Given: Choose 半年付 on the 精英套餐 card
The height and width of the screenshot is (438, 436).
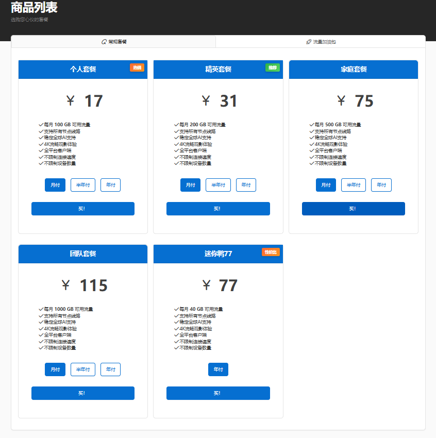Looking at the screenshot, I should pos(218,185).
